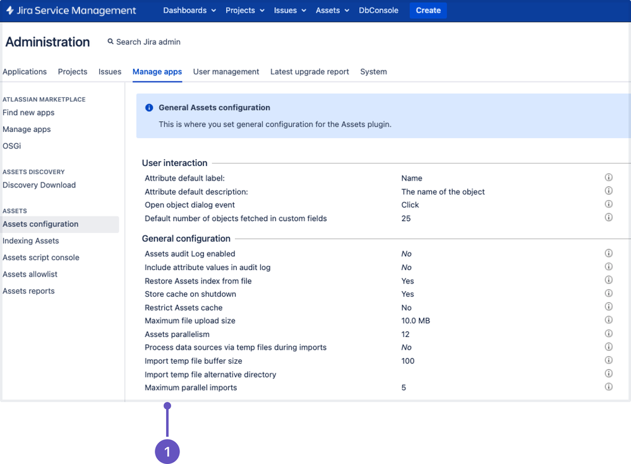Click the search magnifier icon in admin

[111, 42]
